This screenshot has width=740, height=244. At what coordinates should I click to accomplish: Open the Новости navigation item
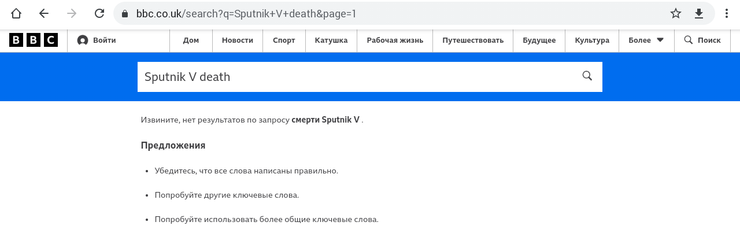coord(238,40)
